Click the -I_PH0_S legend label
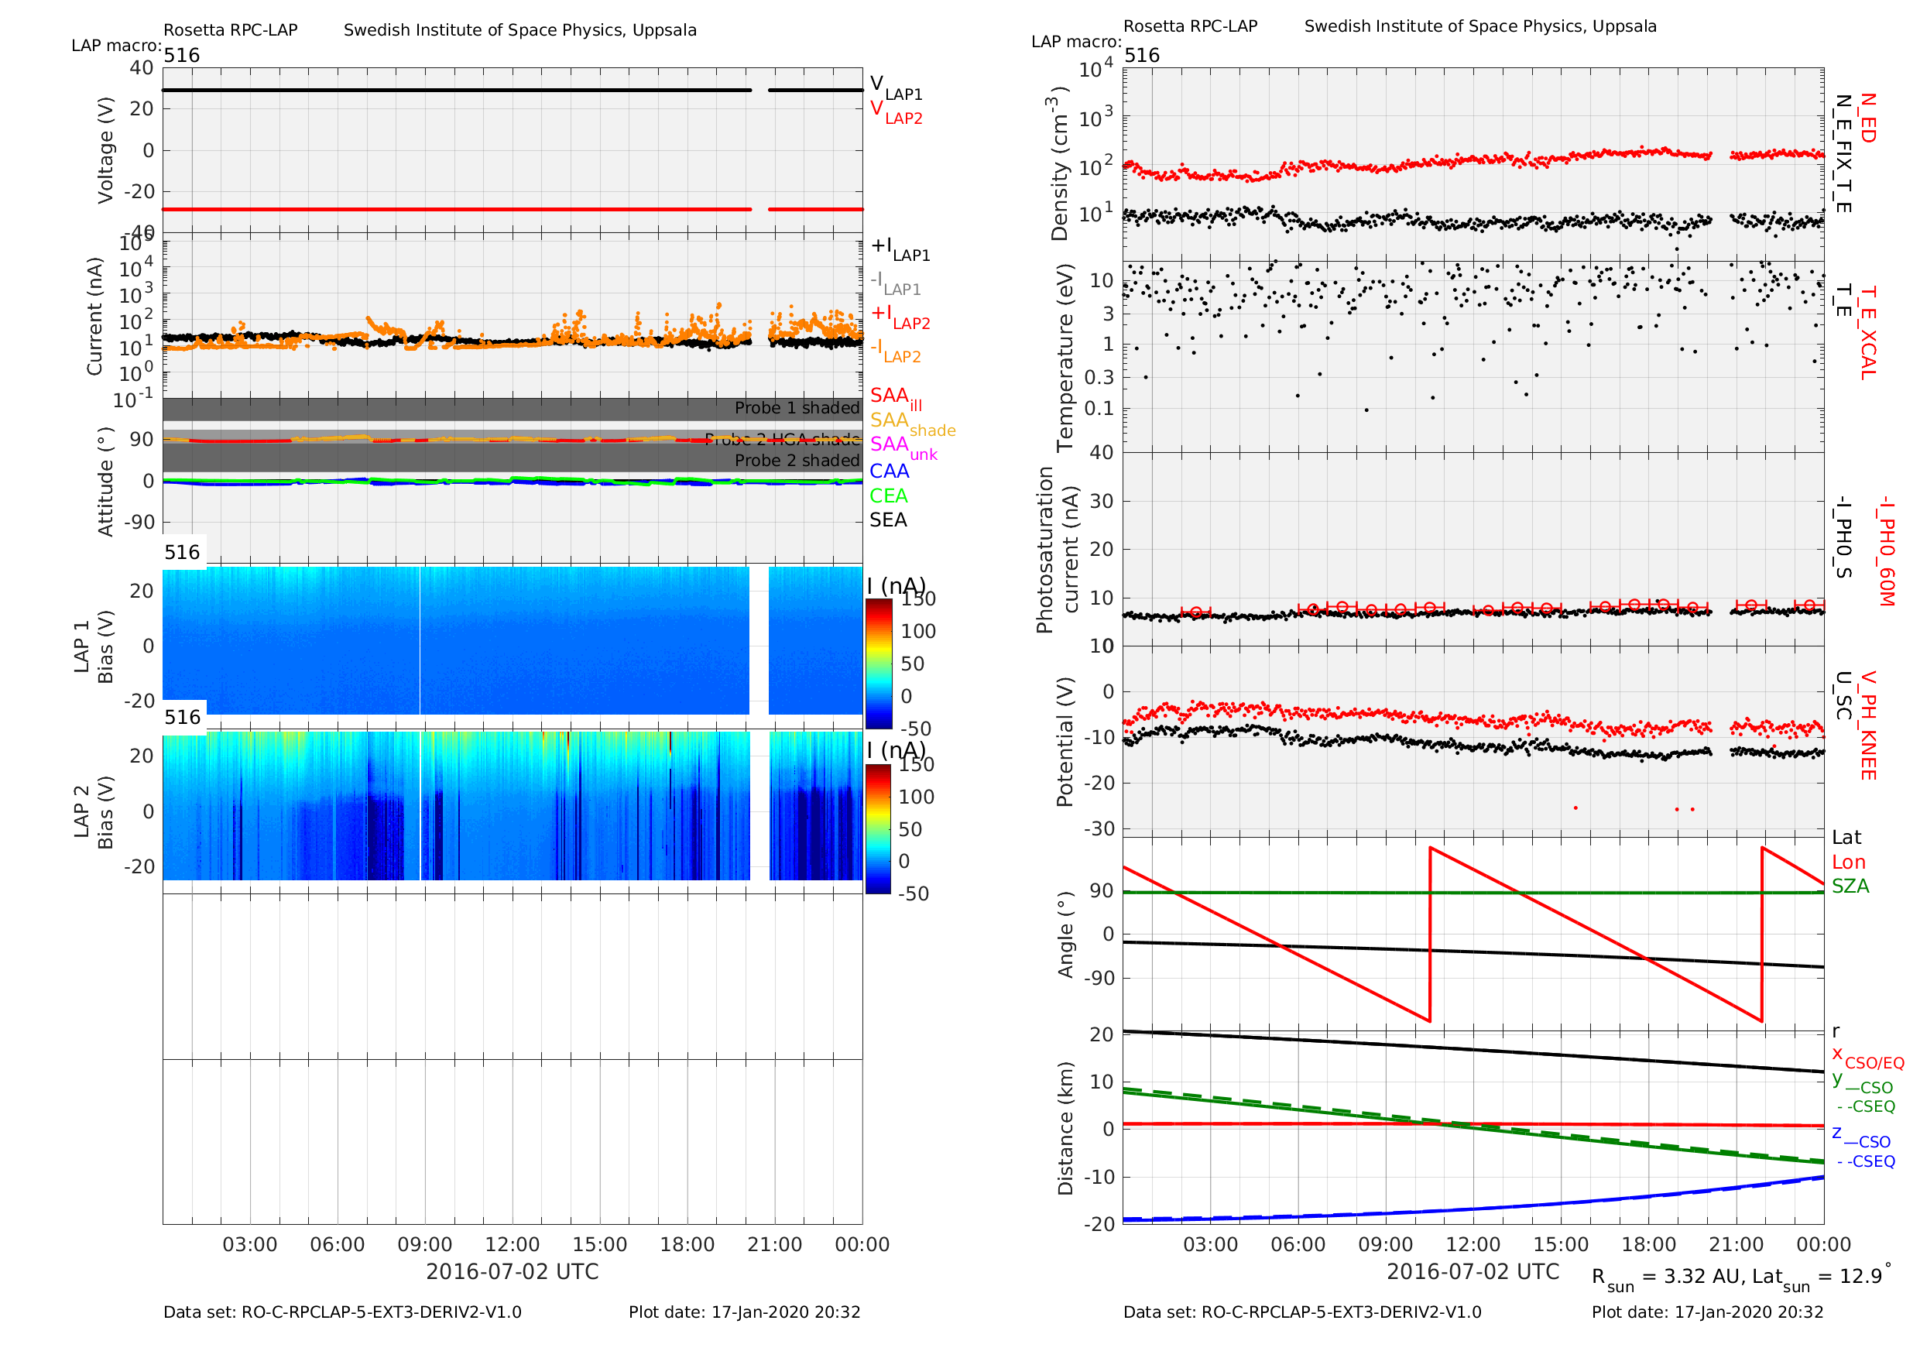 coord(1843,537)
